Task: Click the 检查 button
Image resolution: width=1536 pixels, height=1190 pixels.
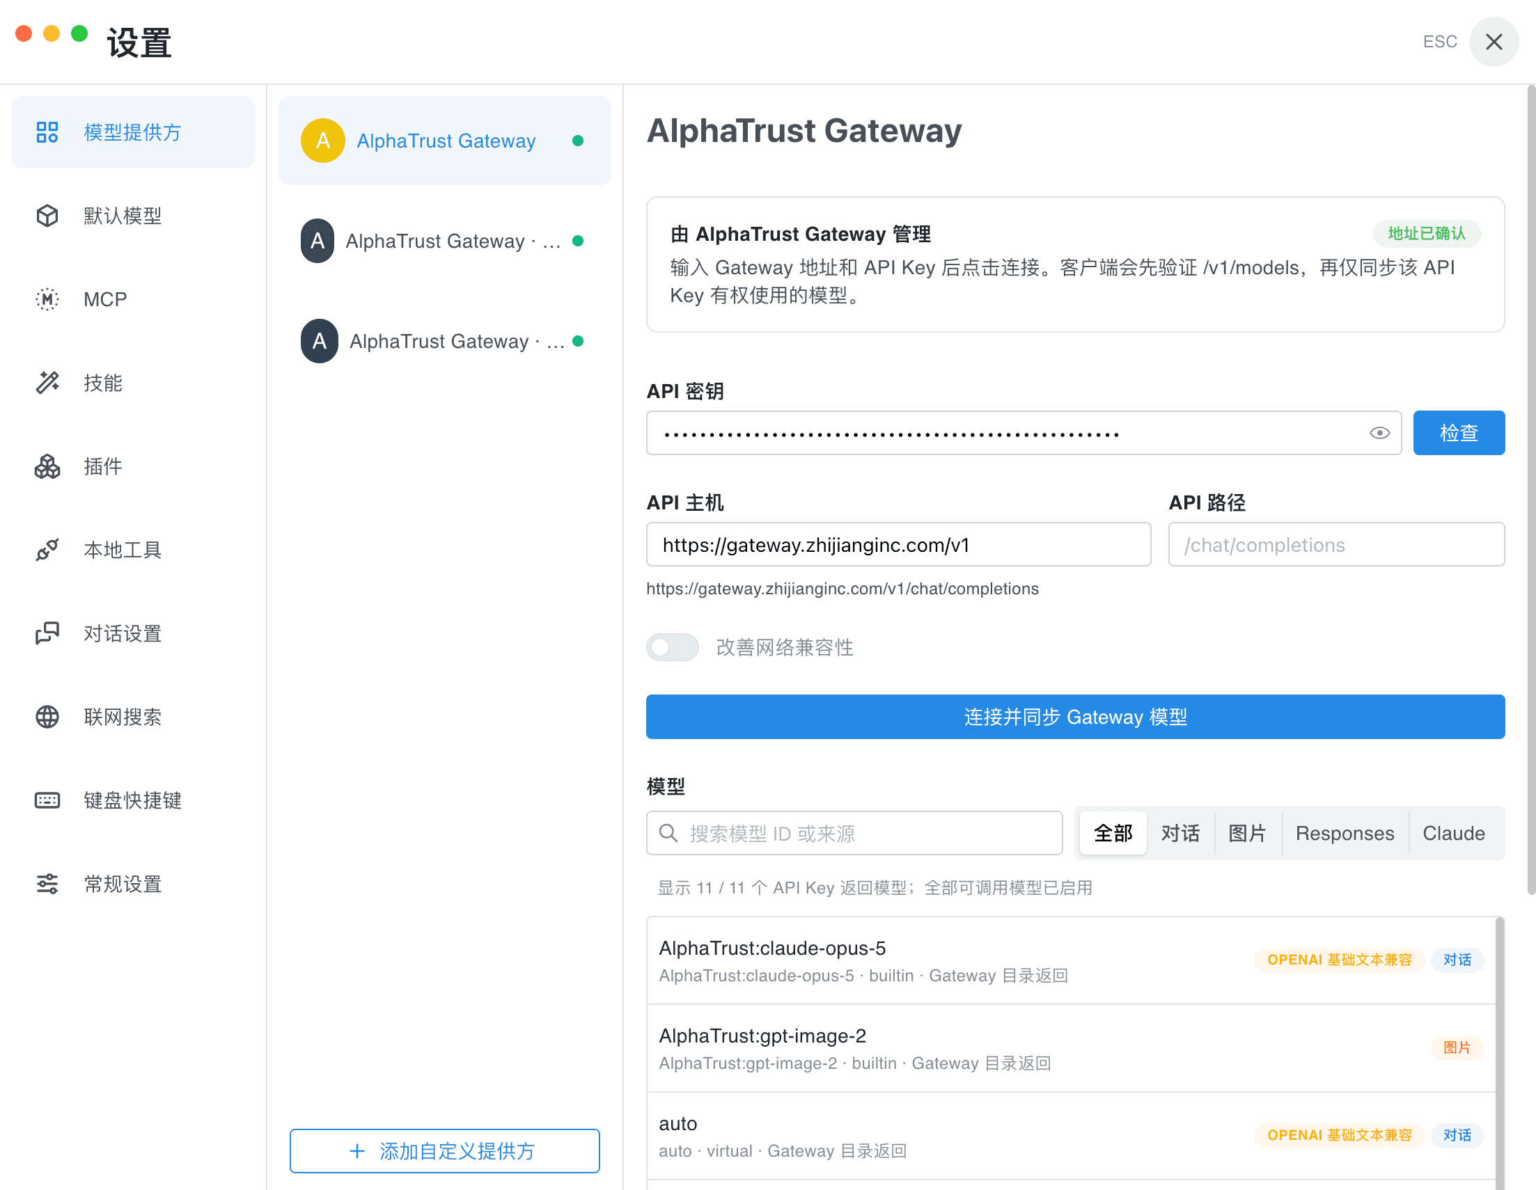Action: (x=1459, y=433)
